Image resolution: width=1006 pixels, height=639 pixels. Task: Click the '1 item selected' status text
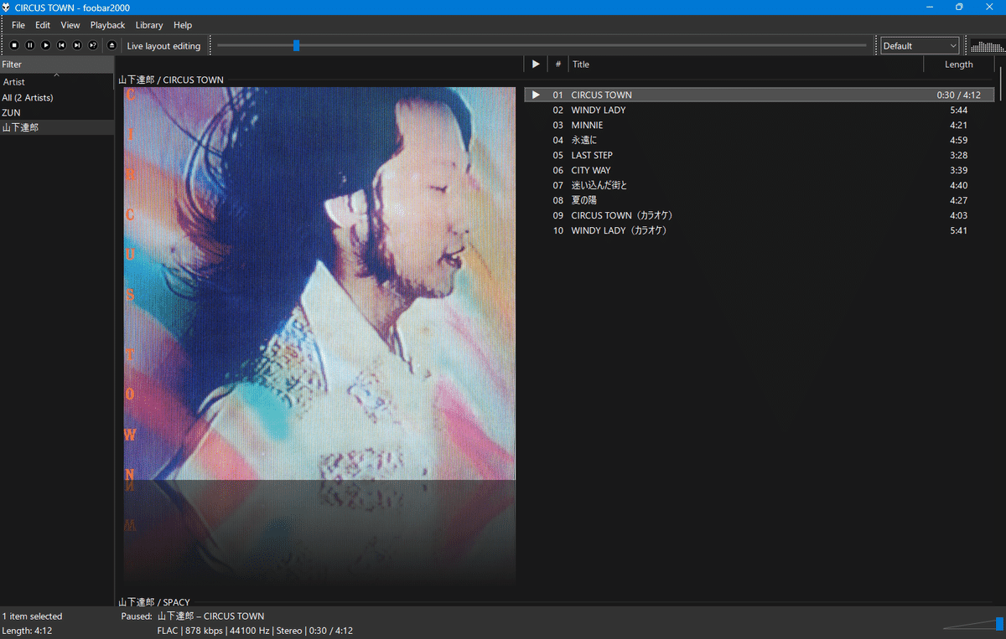coord(32,616)
